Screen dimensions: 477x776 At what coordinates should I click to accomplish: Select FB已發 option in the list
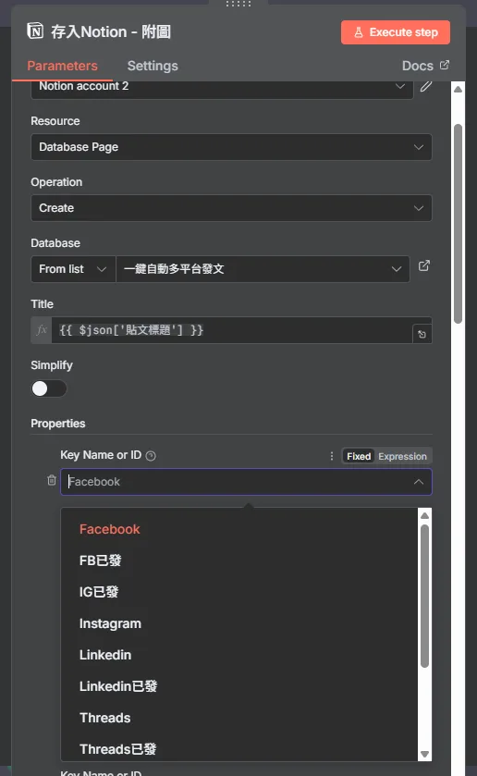pos(239,560)
